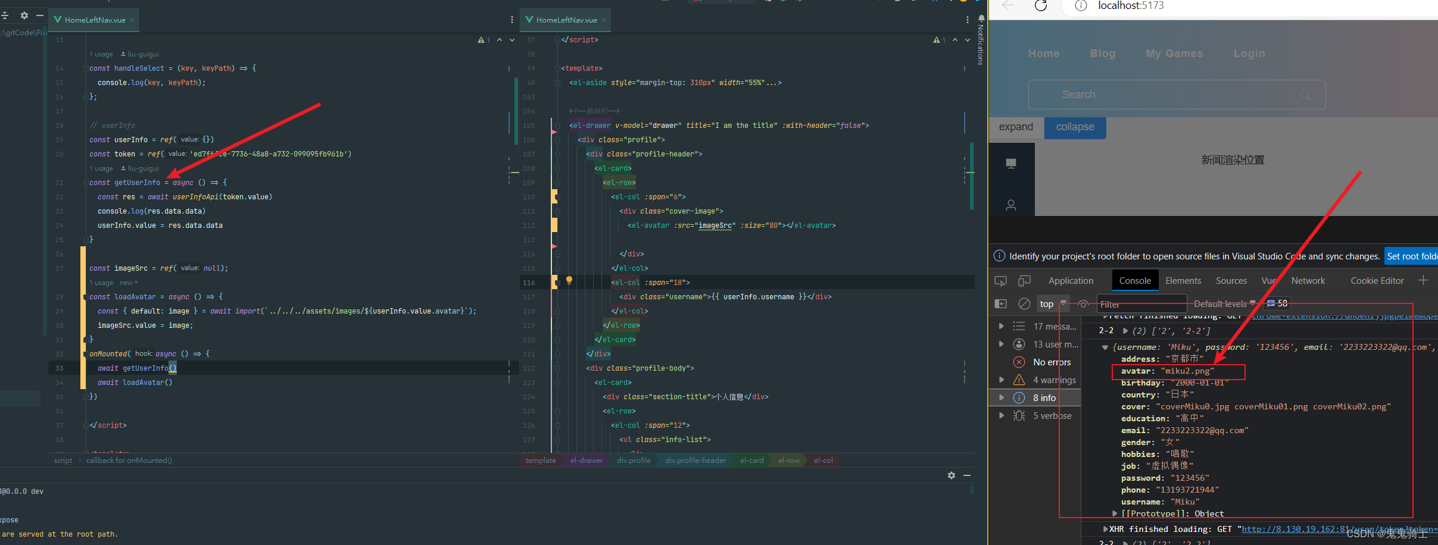Image resolution: width=1438 pixels, height=545 pixels.
Task: Close left HomeLeftNav.vue editor tab
Action: [132, 20]
